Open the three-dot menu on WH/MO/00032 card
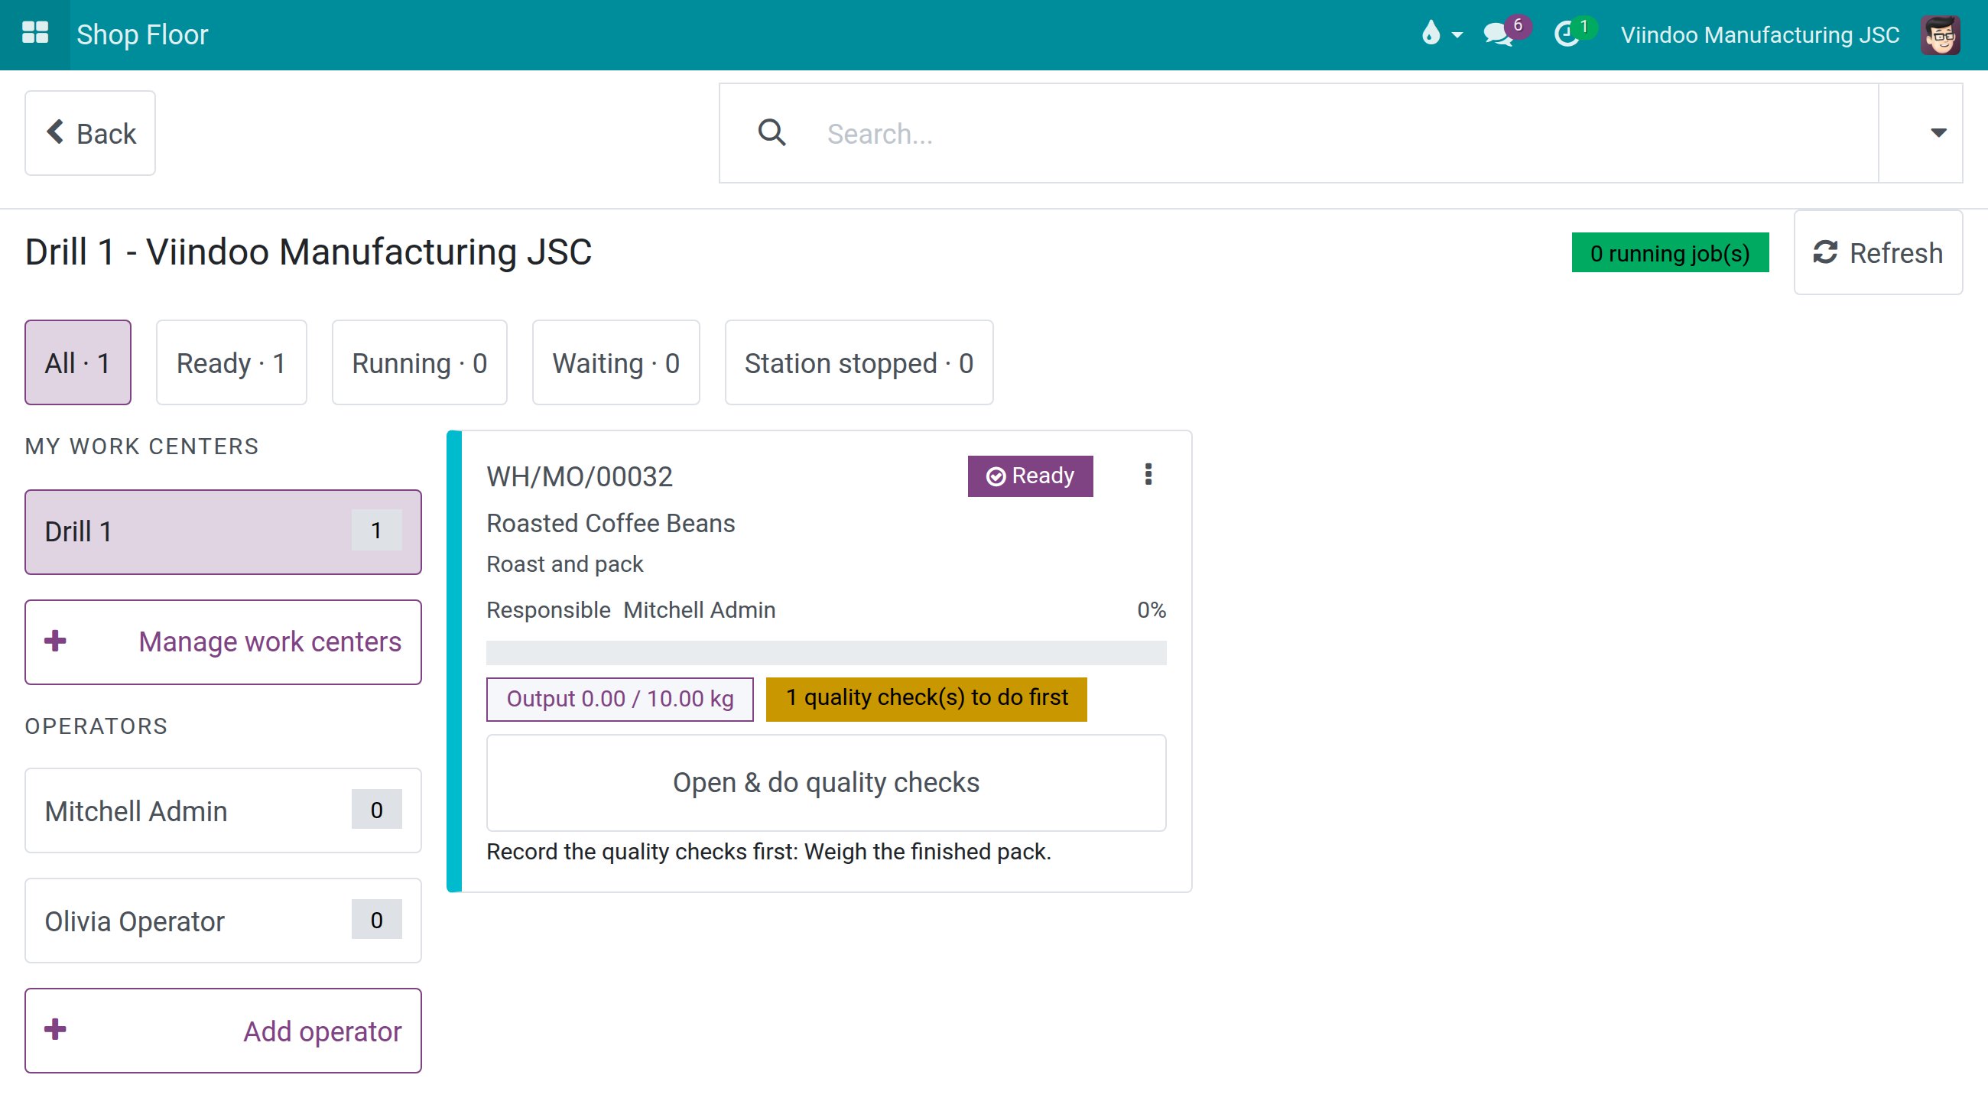The height and width of the screenshot is (1101, 1988). pyautogui.click(x=1148, y=475)
